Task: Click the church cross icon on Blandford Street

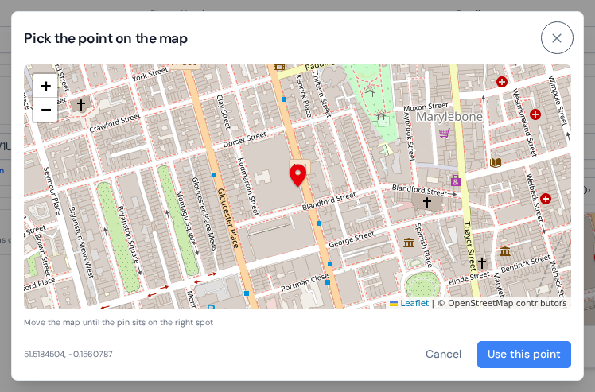Action: (x=427, y=202)
